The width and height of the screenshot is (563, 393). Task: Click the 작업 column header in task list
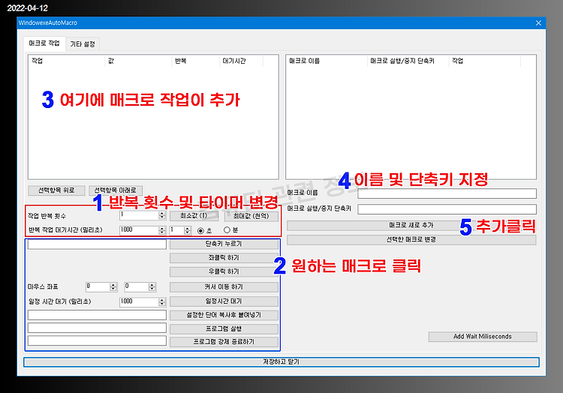(x=67, y=61)
